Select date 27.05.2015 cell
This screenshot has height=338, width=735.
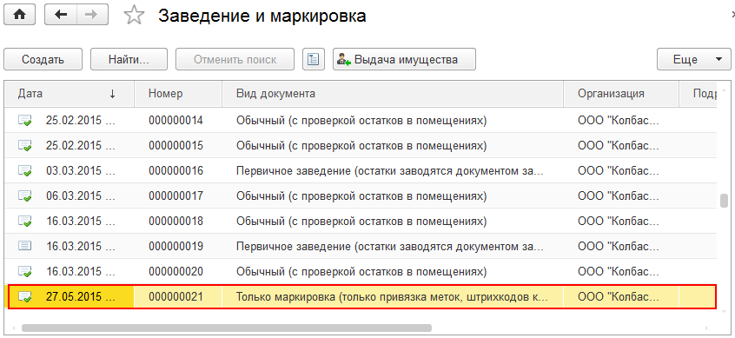pyautogui.click(x=81, y=296)
